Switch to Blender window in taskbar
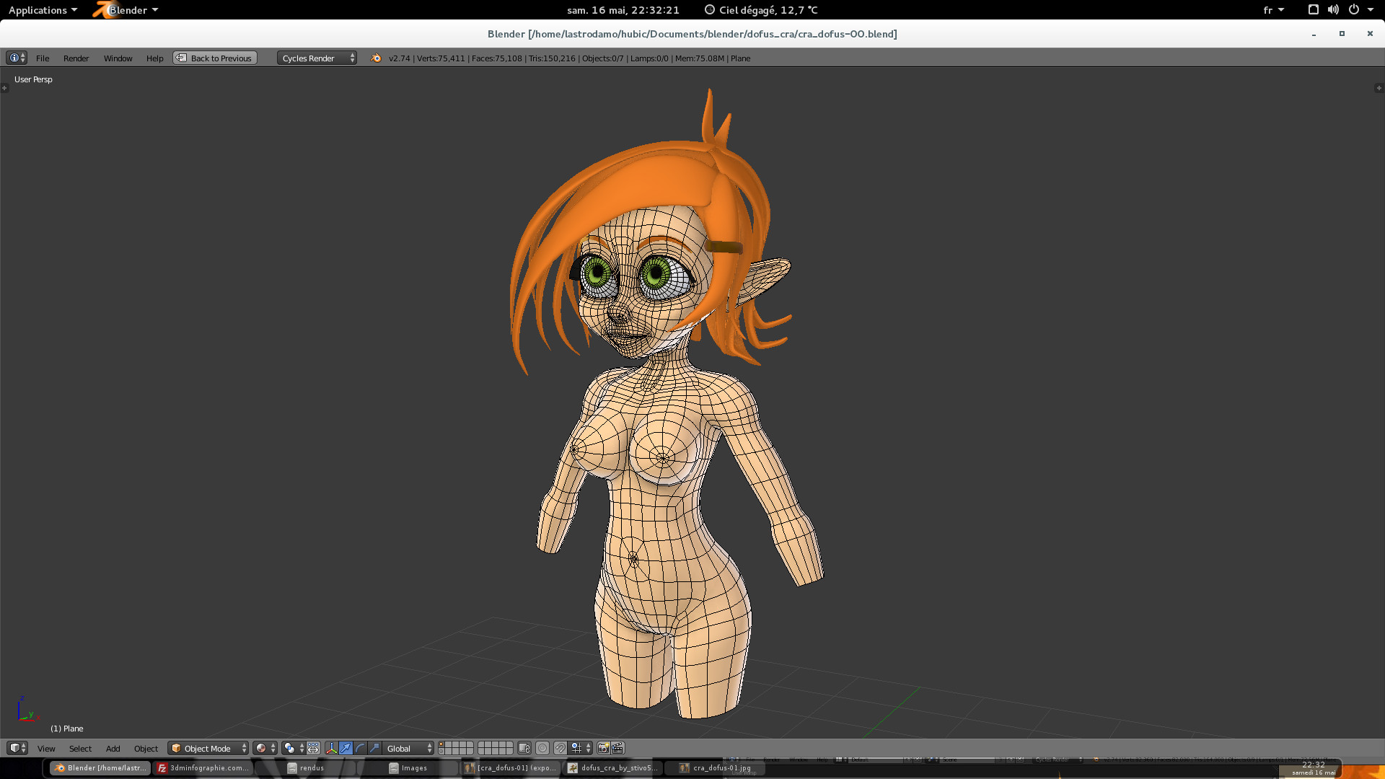Viewport: 1385px width, 779px height. [101, 768]
